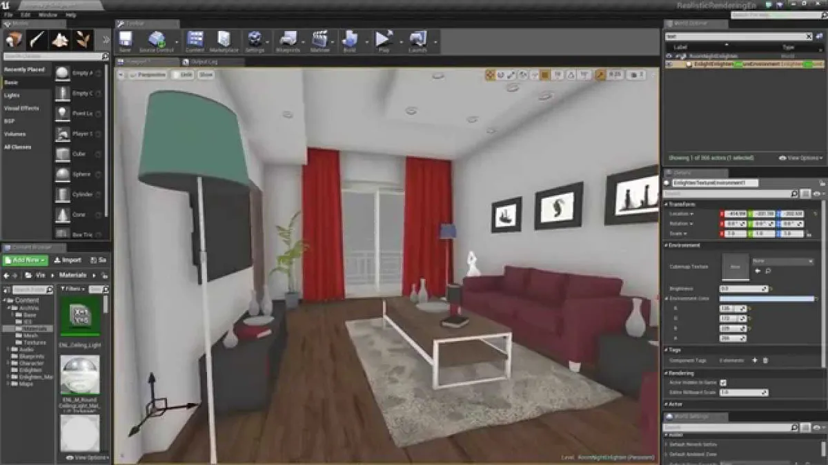Screen dimensions: 828x465
Task: Toggle visibility of the selected Enlighten environment actor
Action: coord(669,64)
